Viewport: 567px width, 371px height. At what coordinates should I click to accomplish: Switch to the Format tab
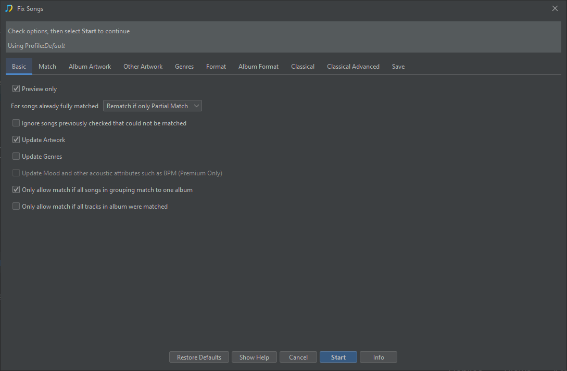[x=216, y=67]
